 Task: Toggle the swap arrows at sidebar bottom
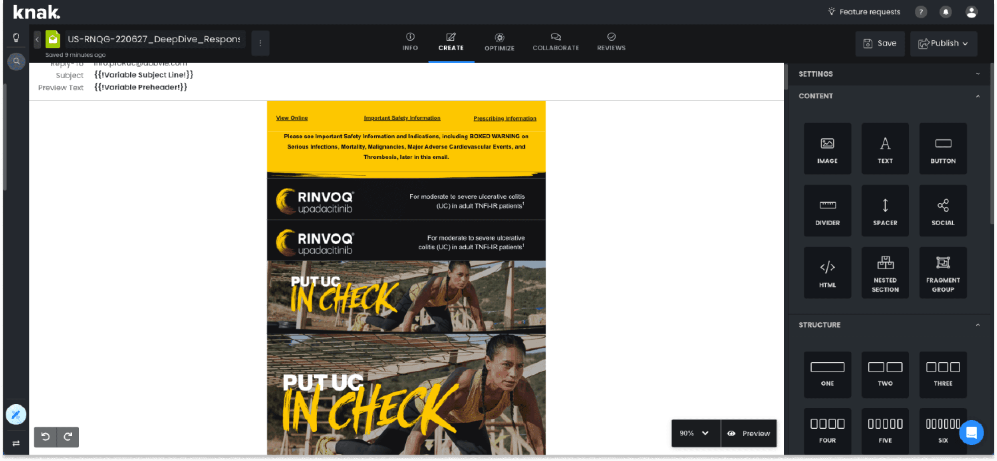(x=16, y=443)
